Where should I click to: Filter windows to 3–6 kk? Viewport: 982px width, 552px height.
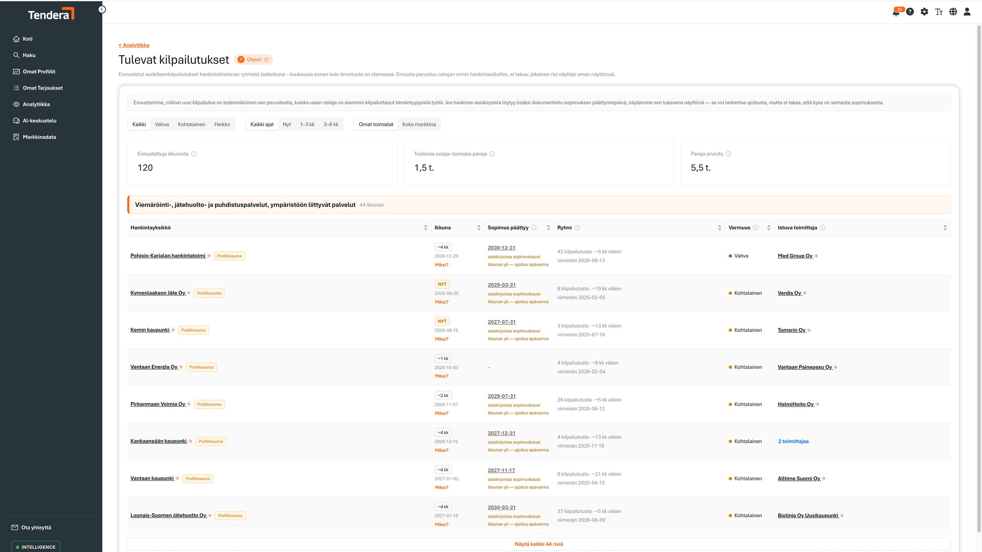pos(331,124)
